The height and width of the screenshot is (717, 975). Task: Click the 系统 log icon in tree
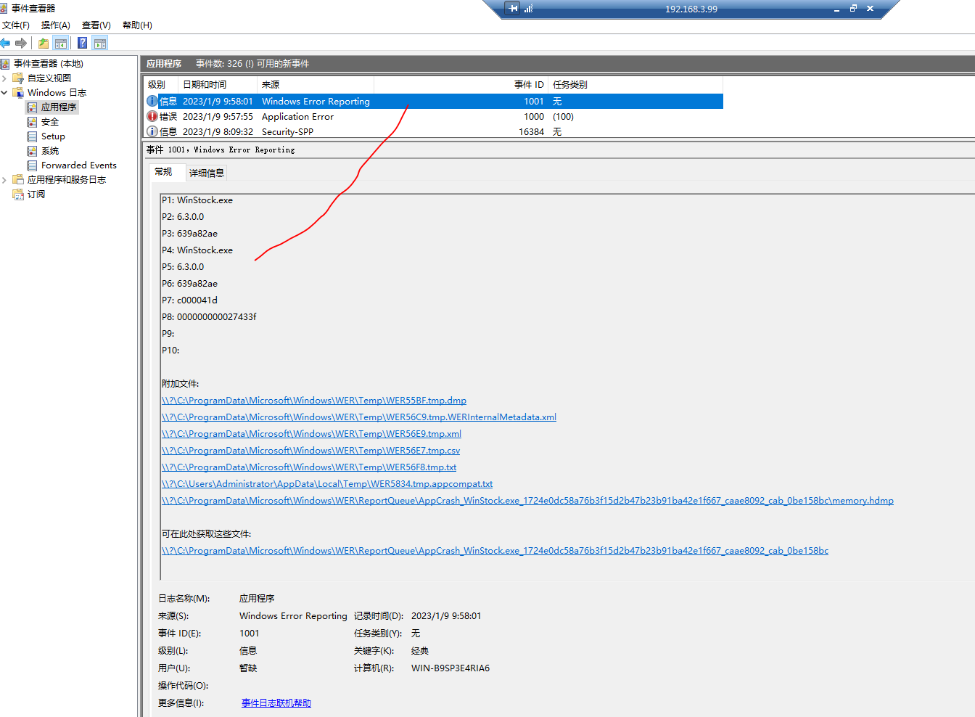(x=32, y=151)
